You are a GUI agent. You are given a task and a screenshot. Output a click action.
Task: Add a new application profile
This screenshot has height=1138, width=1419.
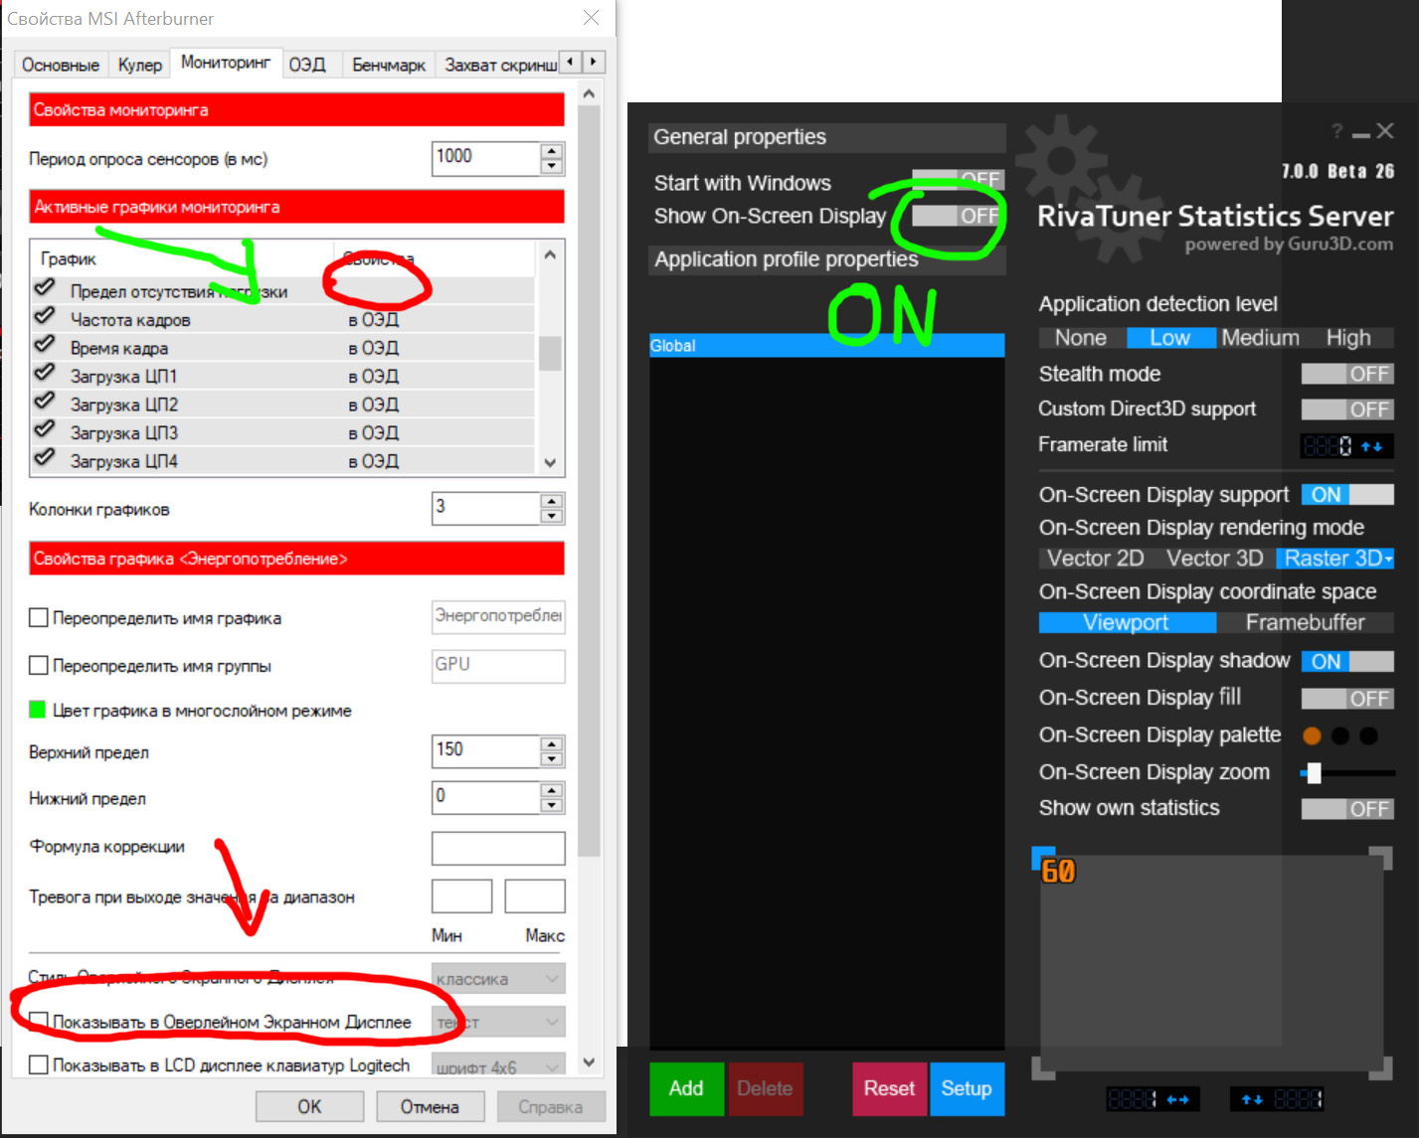click(686, 1088)
